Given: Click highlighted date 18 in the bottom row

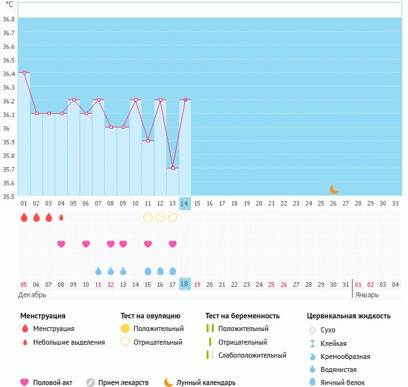Looking at the screenshot, I should (185, 284).
